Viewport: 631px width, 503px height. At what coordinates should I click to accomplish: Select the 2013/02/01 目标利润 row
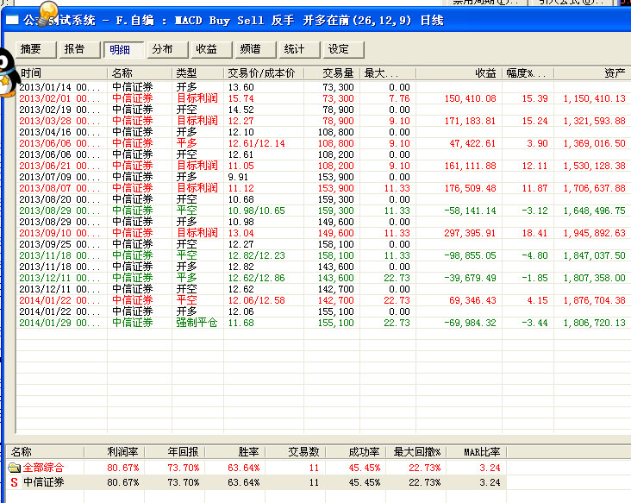coord(323,98)
